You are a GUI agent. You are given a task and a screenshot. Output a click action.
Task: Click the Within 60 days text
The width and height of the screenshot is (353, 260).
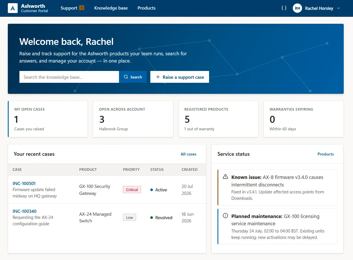[283, 129]
